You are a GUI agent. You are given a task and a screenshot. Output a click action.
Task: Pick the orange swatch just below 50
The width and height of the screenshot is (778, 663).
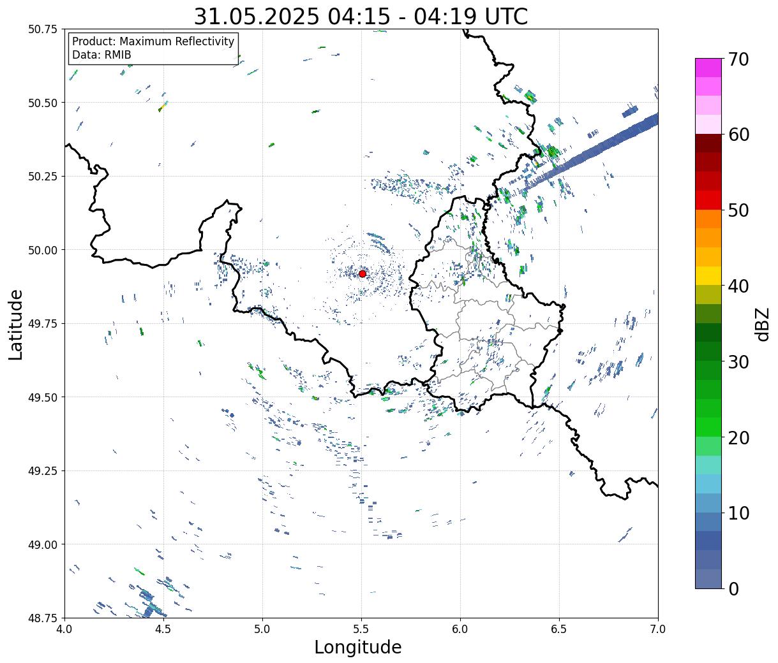click(708, 219)
